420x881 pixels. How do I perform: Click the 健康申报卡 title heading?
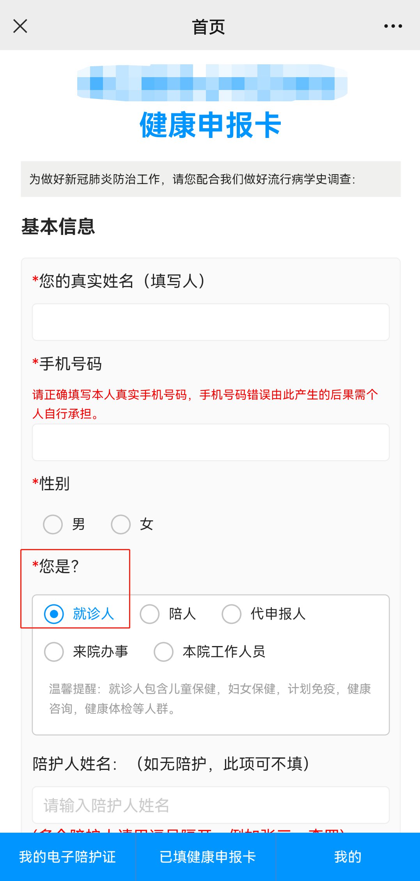tap(211, 125)
